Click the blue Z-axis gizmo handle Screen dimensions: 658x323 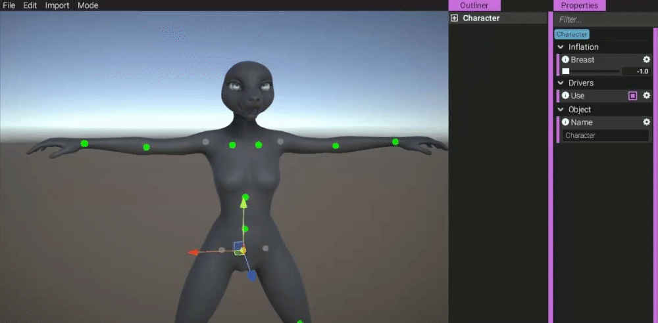(251, 275)
